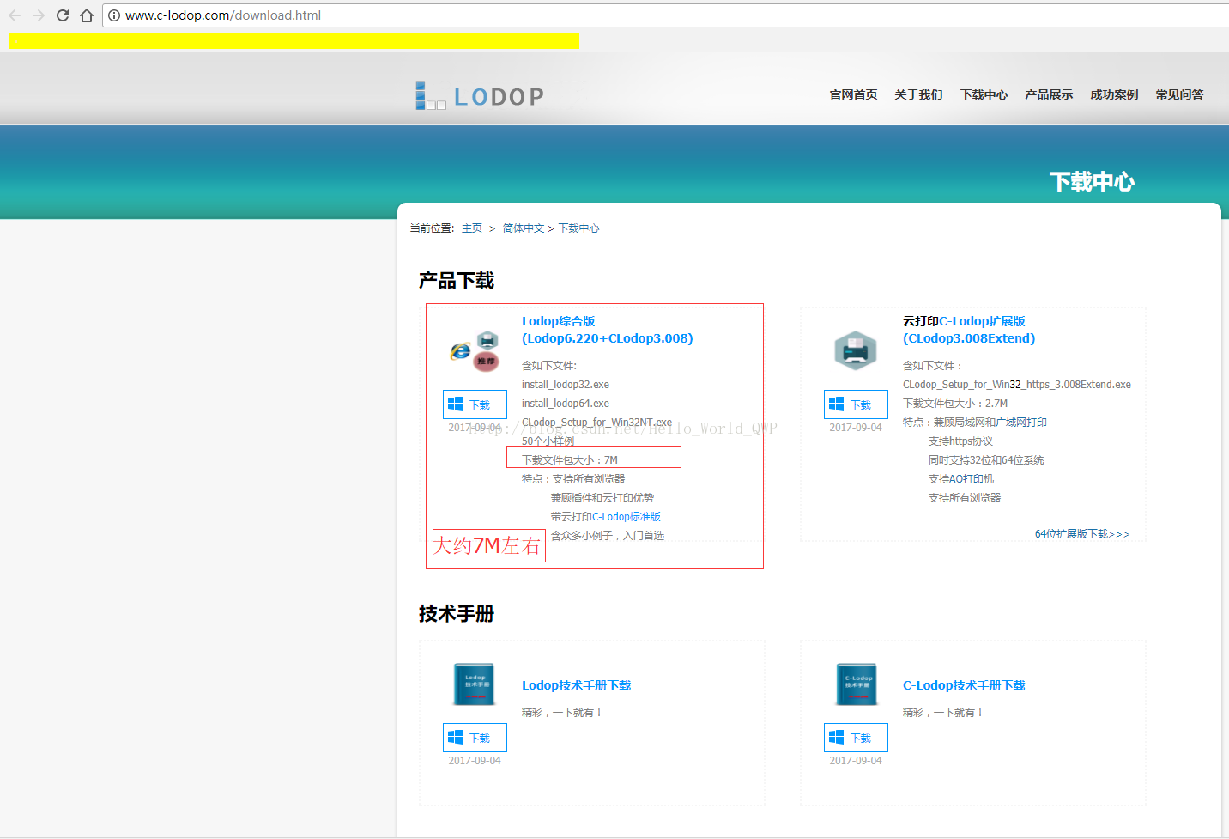Screen dimensions: 1229x839
Task: Open 成功案例 navigation item
Action: [1114, 94]
